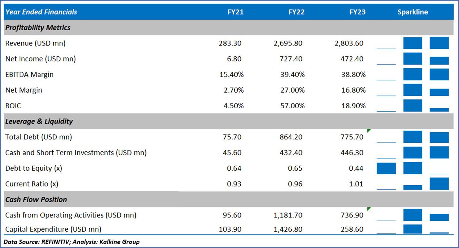
Task: Click the Revenue FY23 sparkline bar
Action: [x=439, y=43]
